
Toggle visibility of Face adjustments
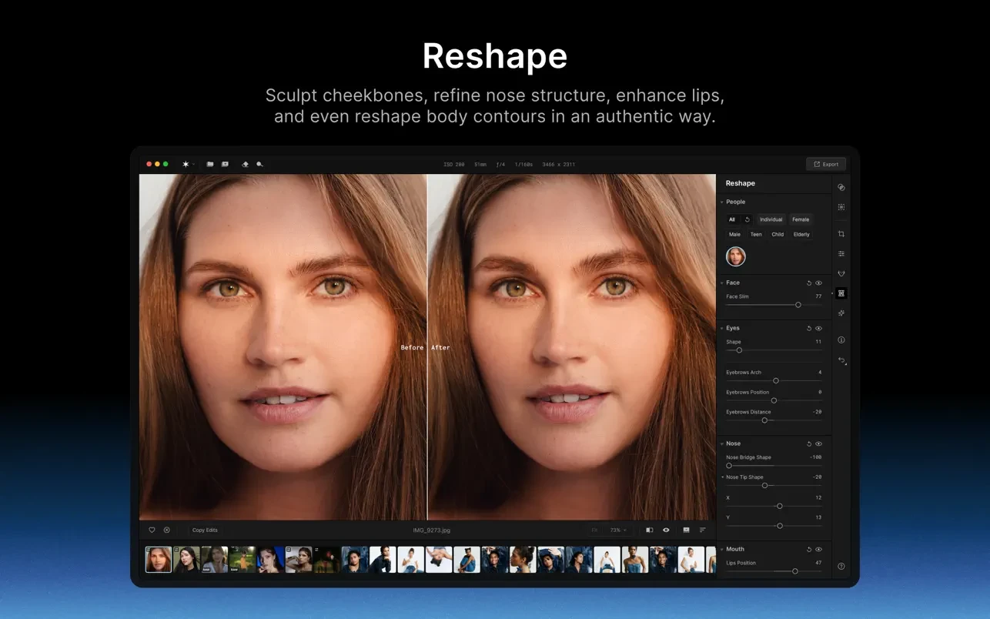818,283
